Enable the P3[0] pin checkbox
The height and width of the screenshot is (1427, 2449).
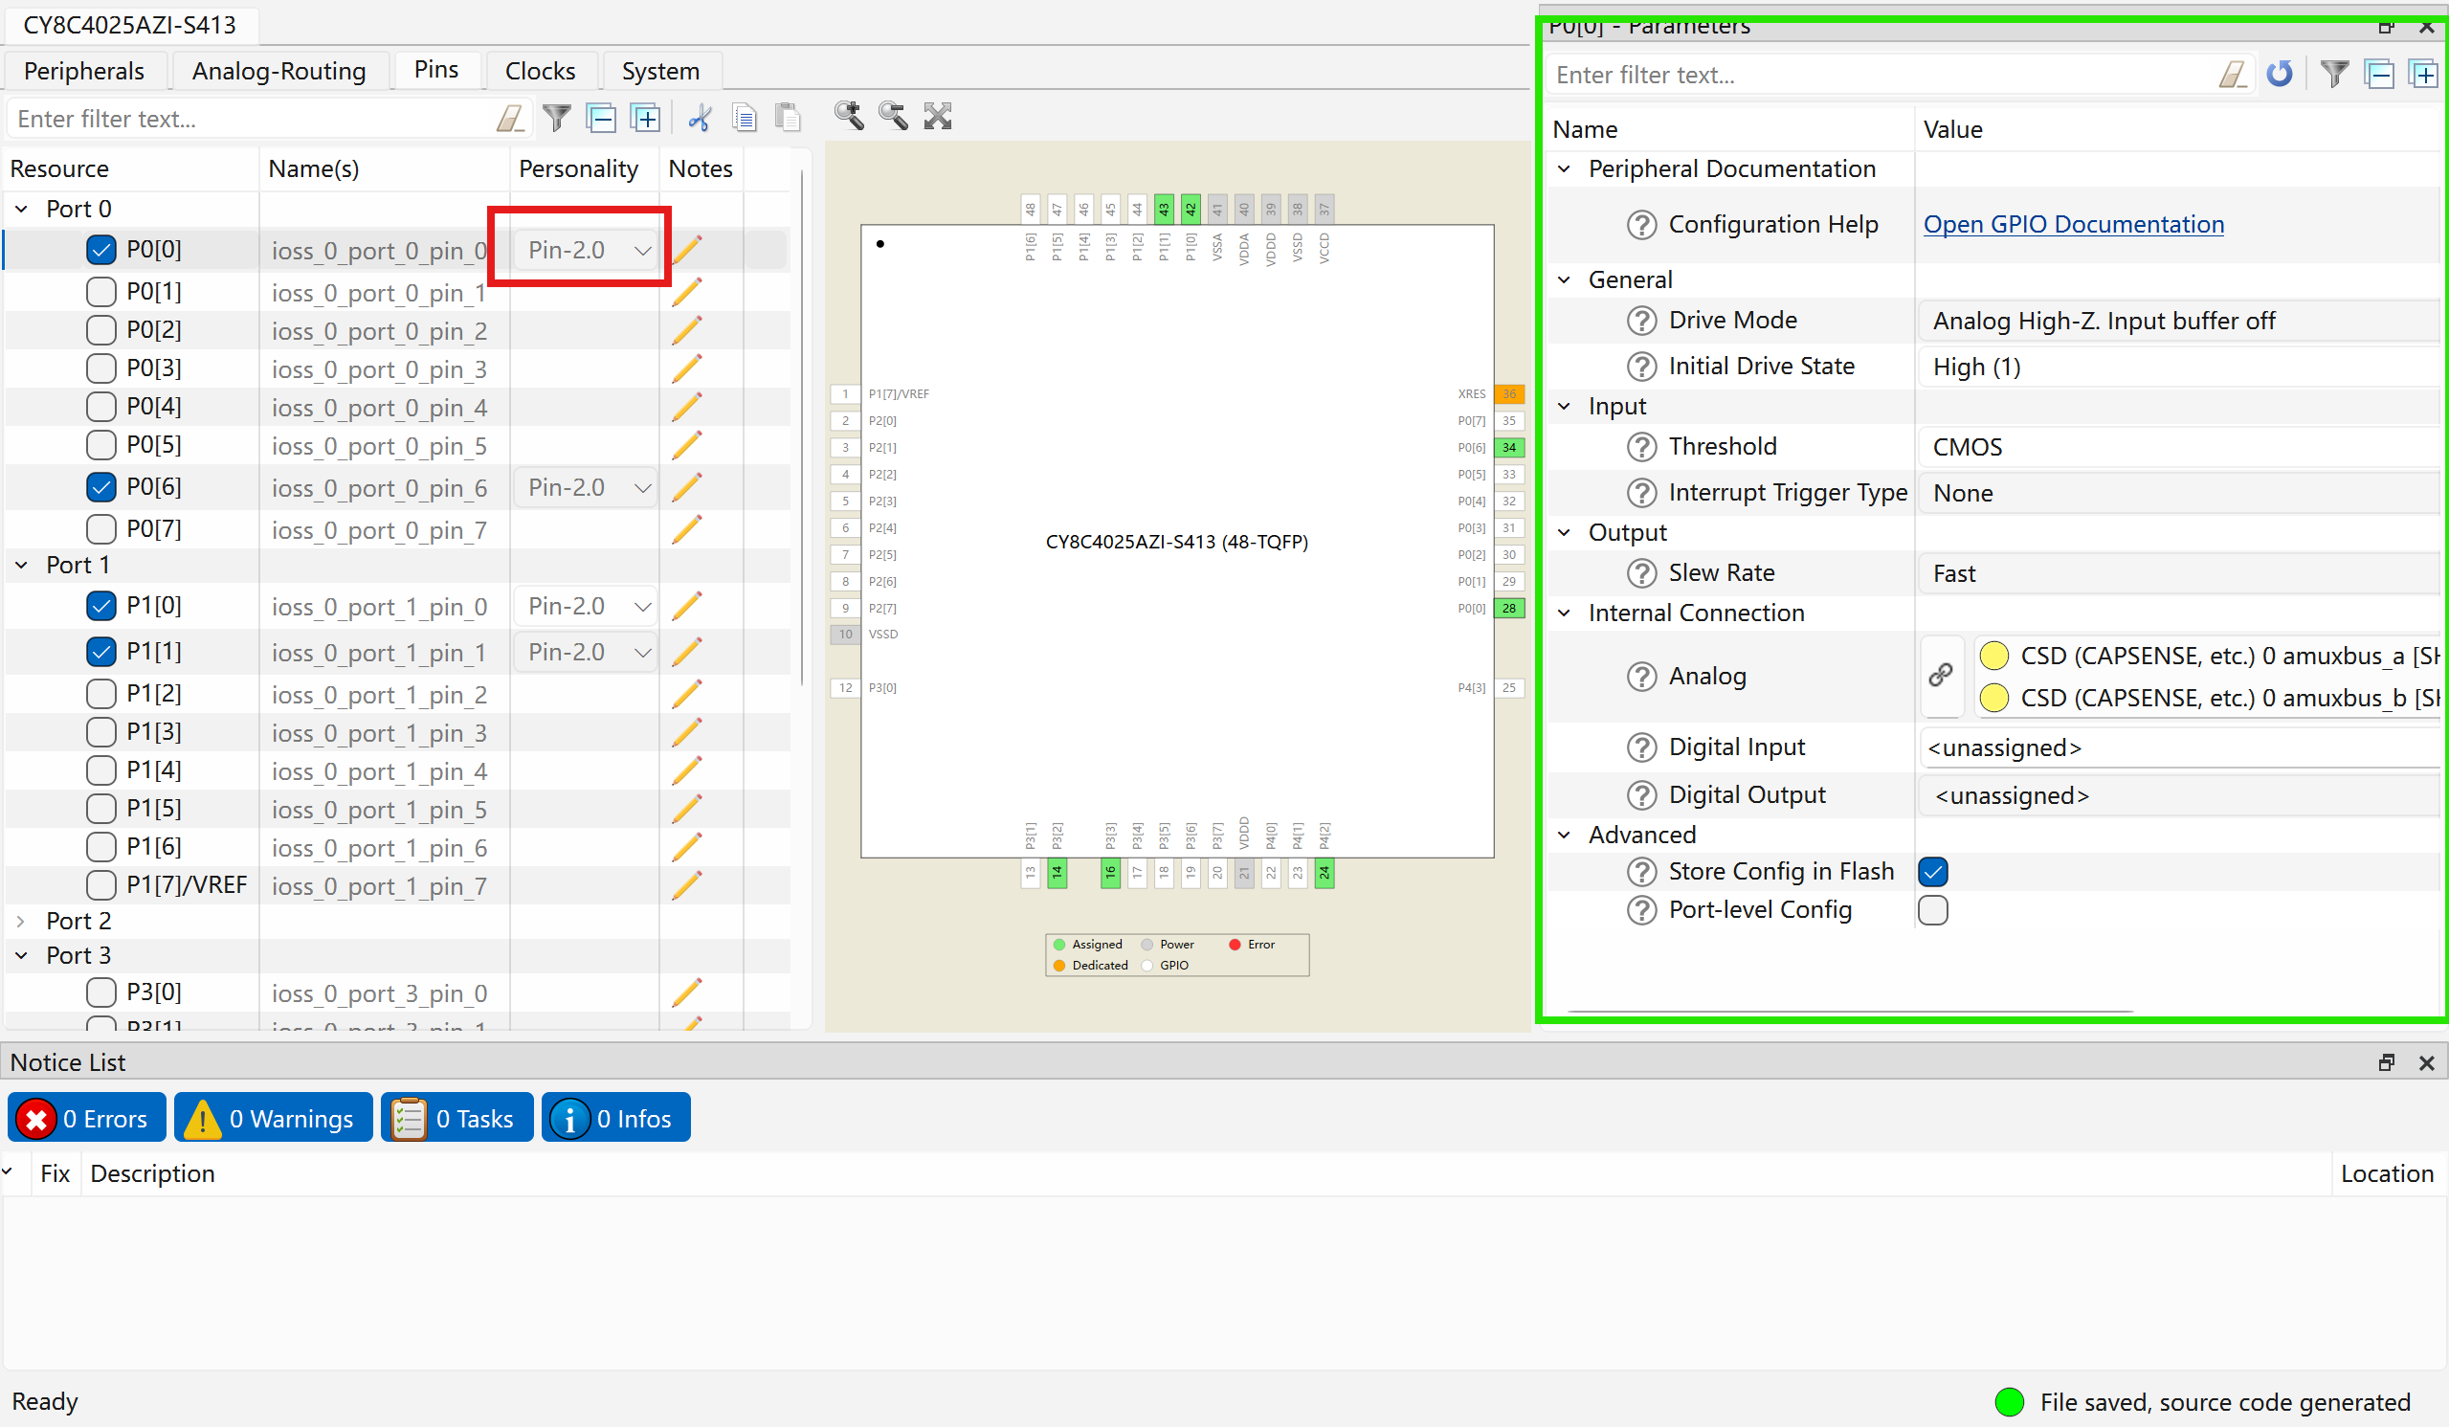coord(101,992)
